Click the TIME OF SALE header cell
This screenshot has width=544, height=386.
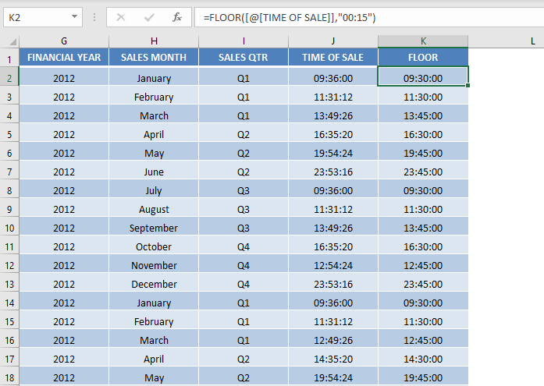(333, 57)
